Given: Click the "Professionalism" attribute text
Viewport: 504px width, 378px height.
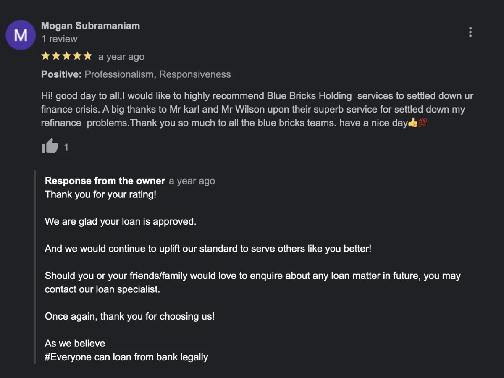Looking at the screenshot, I should [x=119, y=74].
